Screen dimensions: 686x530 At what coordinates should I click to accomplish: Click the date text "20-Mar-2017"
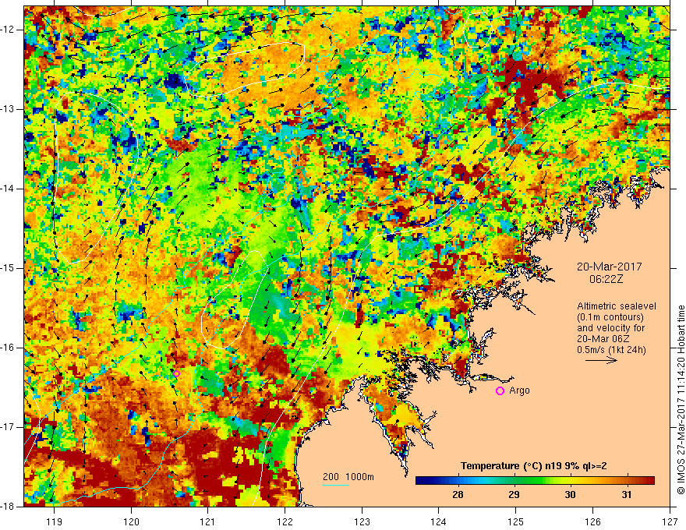pyautogui.click(x=609, y=267)
